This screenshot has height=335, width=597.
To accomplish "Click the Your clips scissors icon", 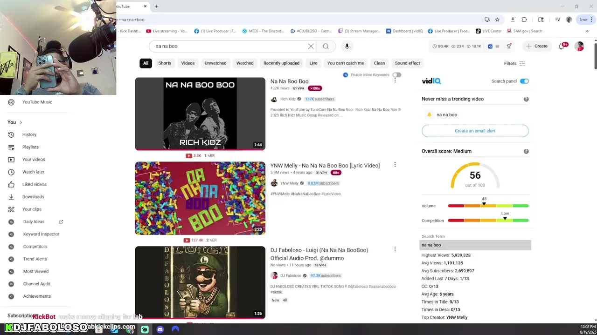I will [11, 209].
